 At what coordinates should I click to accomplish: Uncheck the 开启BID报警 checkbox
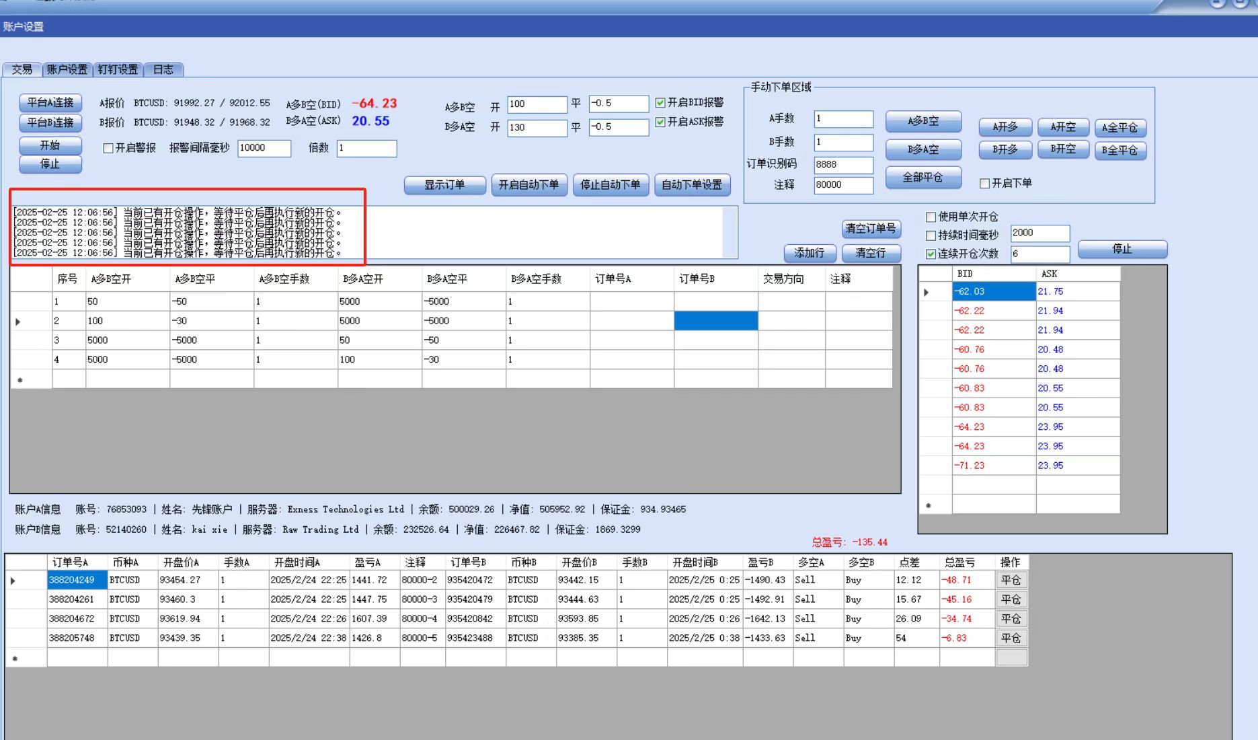coord(660,103)
